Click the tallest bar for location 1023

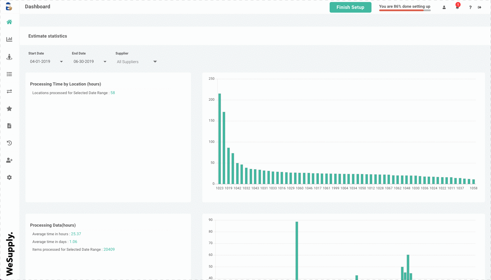[x=220, y=139]
